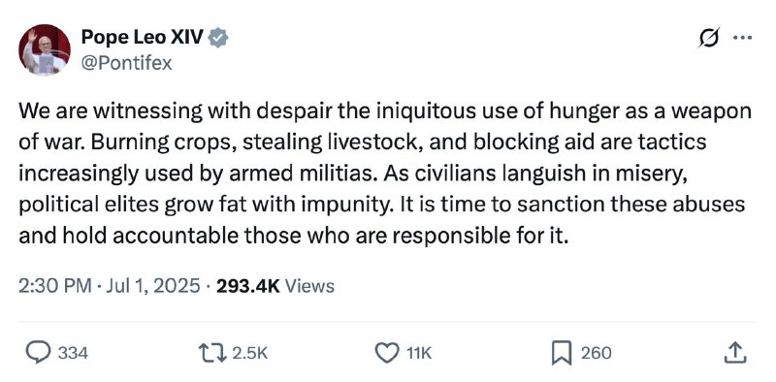Bookmark this post using bookmark icon
Viewport: 776px width, 382px height.
pyautogui.click(x=562, y=353)
